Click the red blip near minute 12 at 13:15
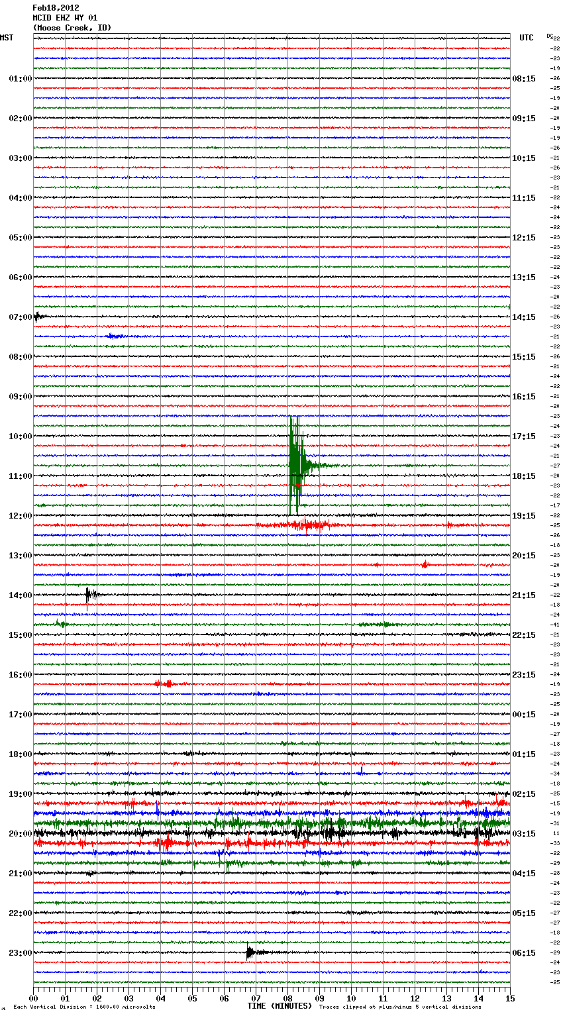Screen dimensions: 563x1016 (x=425, y=565)
